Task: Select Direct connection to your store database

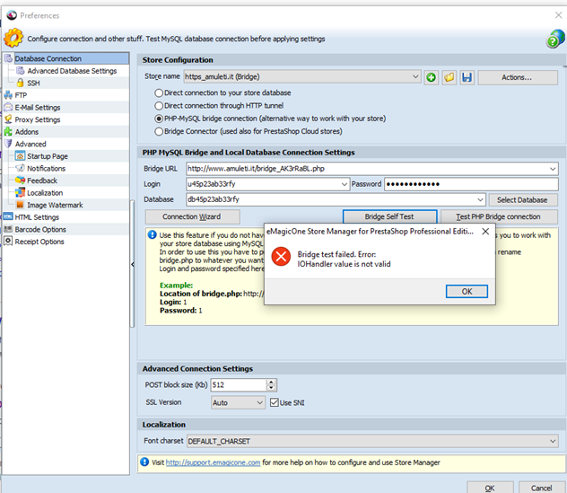Action: tap(159, 93)
